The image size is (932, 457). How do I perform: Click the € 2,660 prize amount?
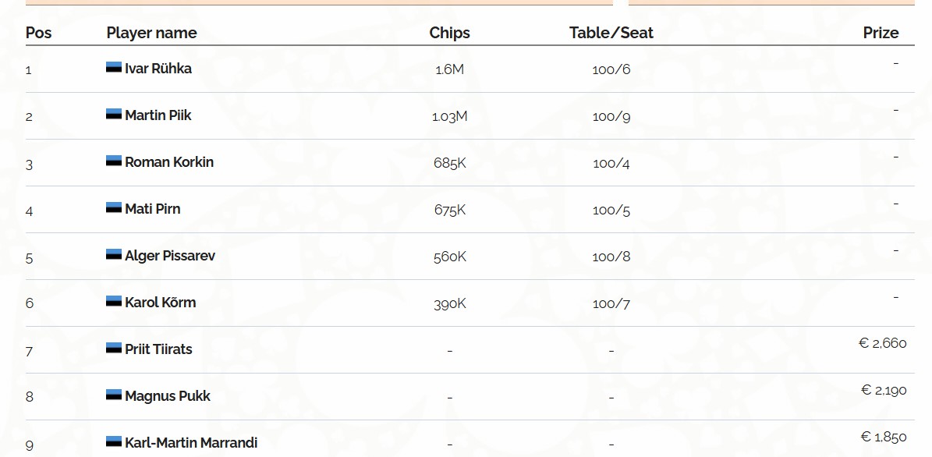(x=882, y=343)
